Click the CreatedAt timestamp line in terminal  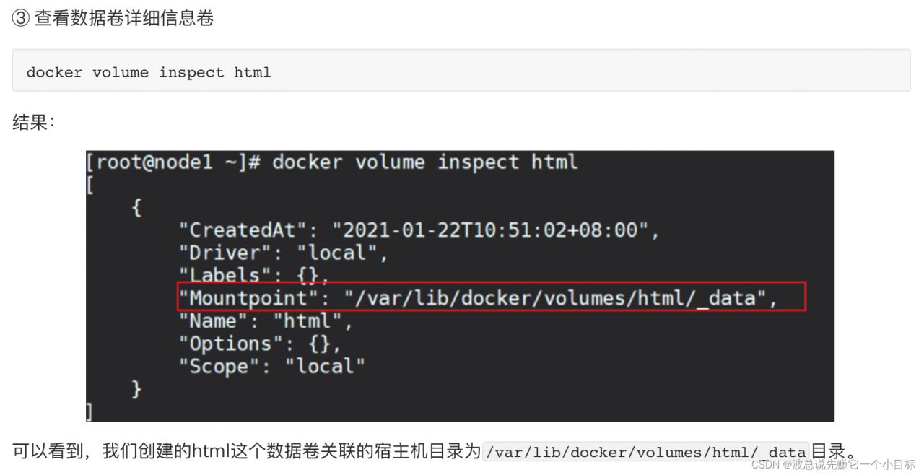(x=419, y=230)
